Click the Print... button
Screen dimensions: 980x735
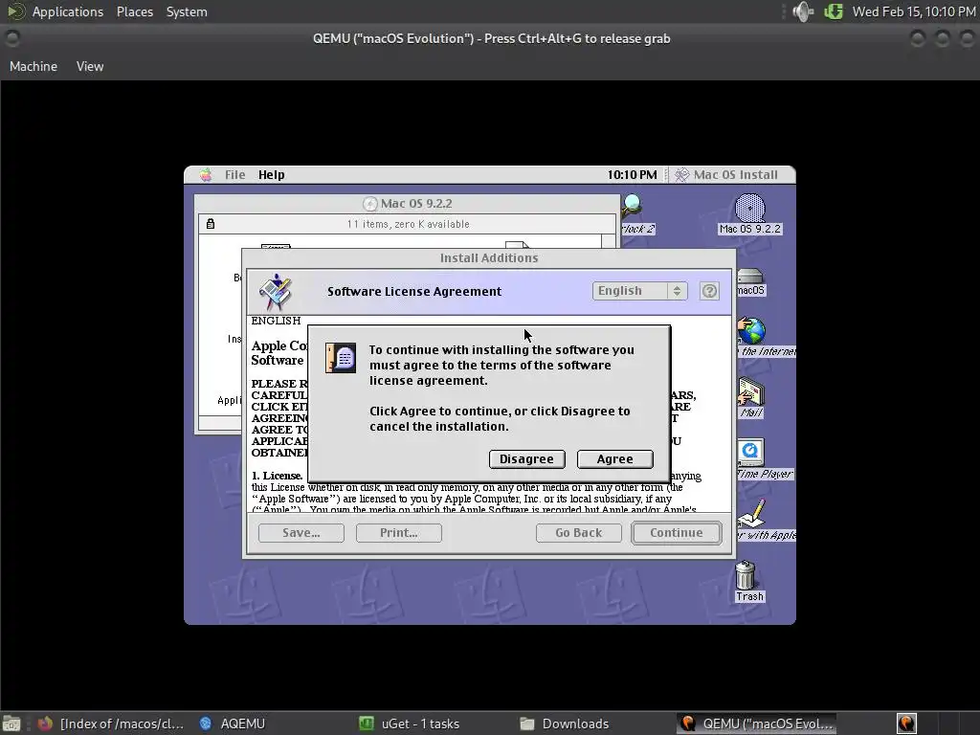coord(399,532)
